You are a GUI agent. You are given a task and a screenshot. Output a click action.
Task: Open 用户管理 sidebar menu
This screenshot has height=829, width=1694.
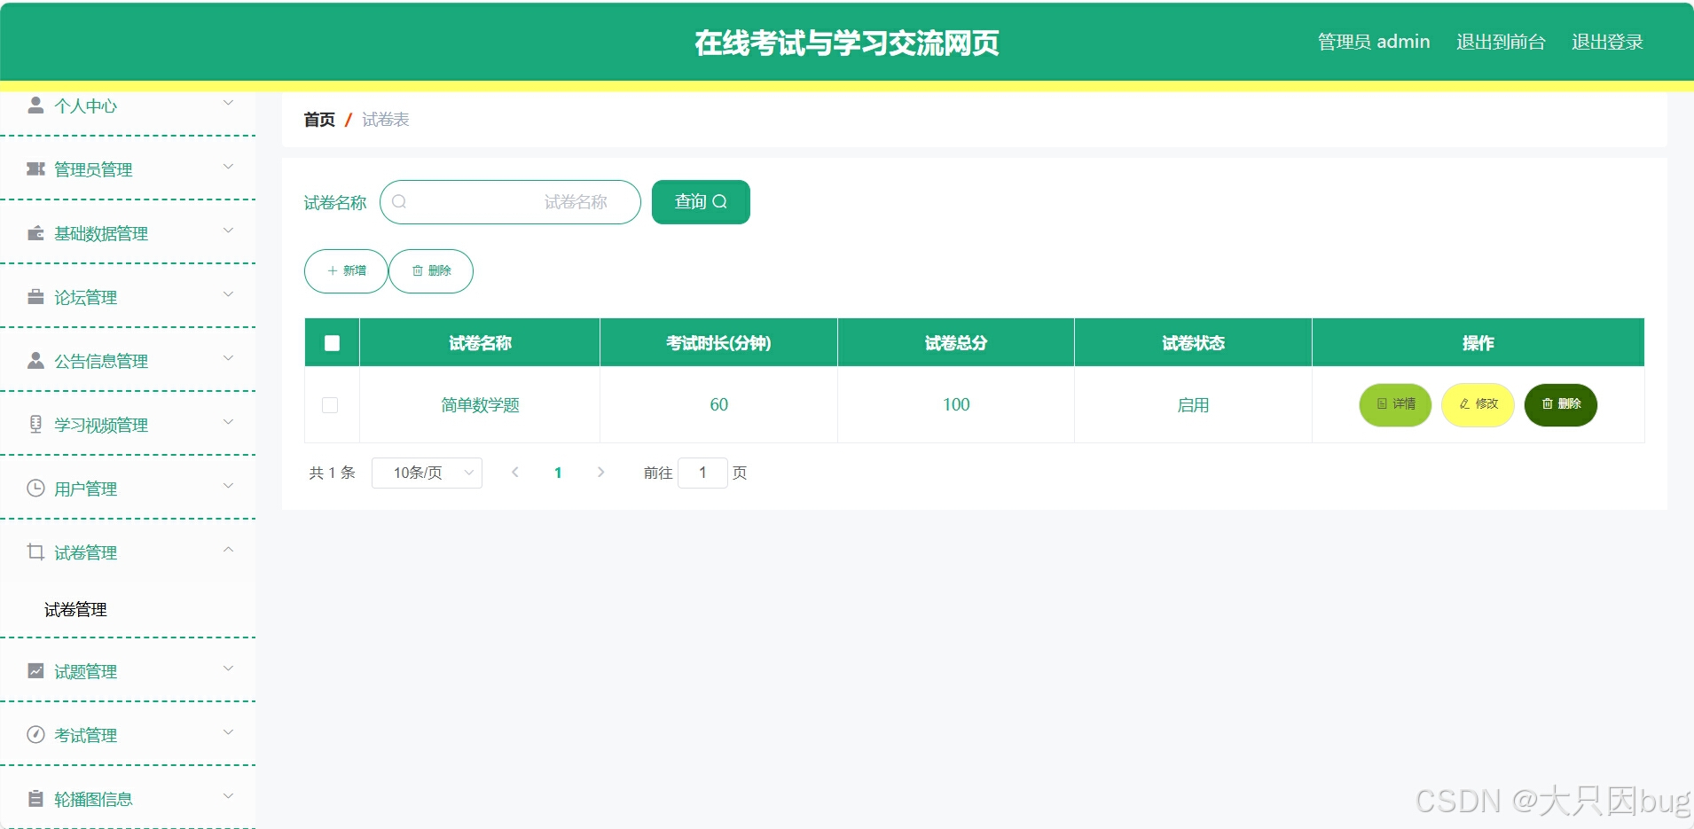pos(128,489)
